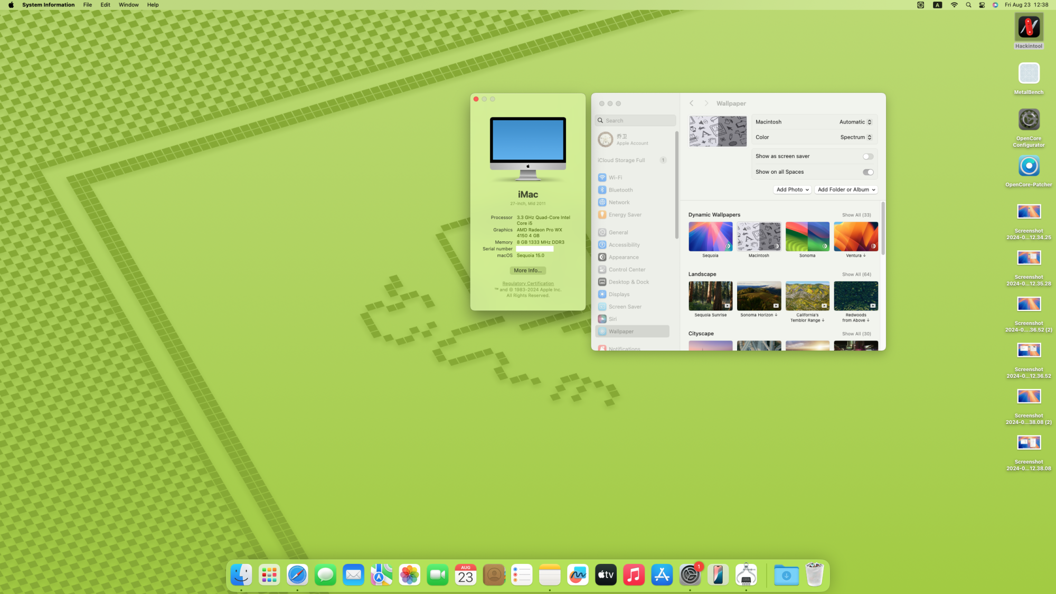1056x594 pixels.
Task: Open the Window menu
Action: (128, 5)
